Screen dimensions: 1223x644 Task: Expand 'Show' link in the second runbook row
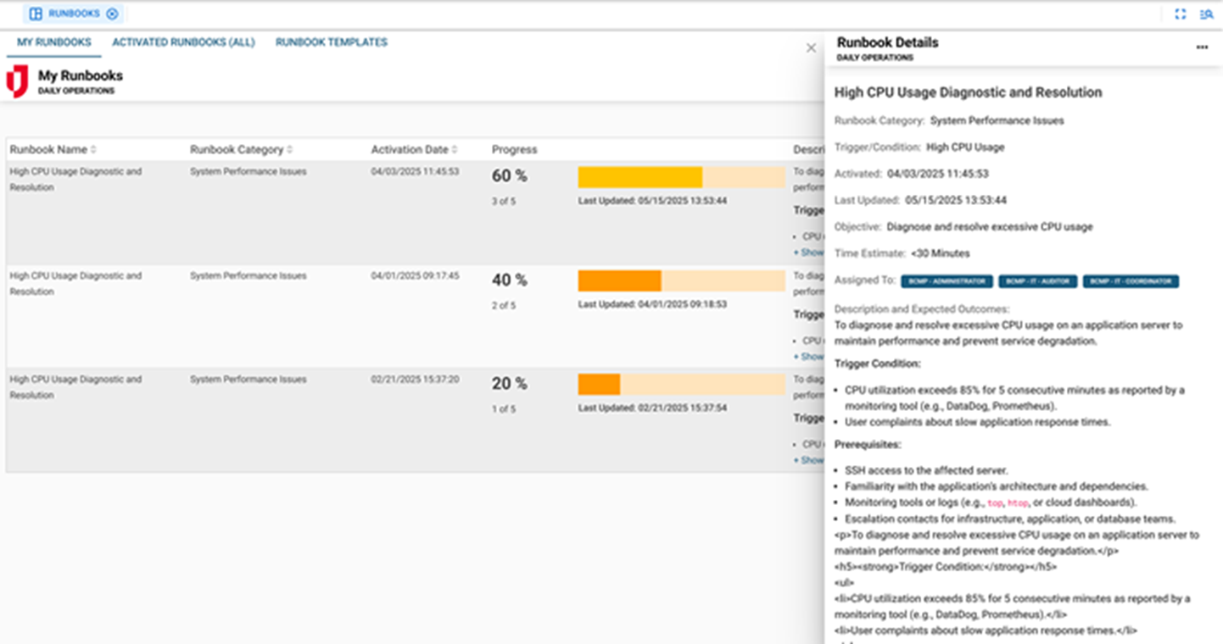pos(808,357)
